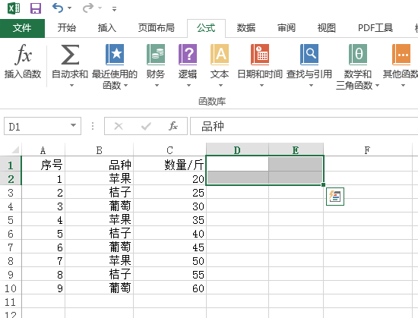418x318 pixels.
Task: Select column F header
Action: pyautogui.click(x=367, y=150)
